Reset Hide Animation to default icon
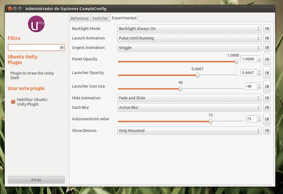This screenshot has width=283, height=194. coord(267,98)
